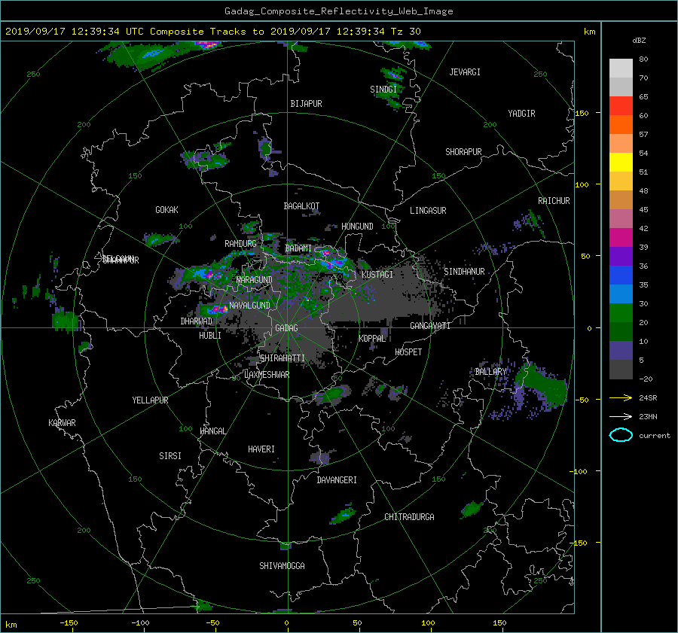Screen dimensions: 678x633
Task: Click the bright green 30 dBZ legend swatch
Action: coord(621,312)
